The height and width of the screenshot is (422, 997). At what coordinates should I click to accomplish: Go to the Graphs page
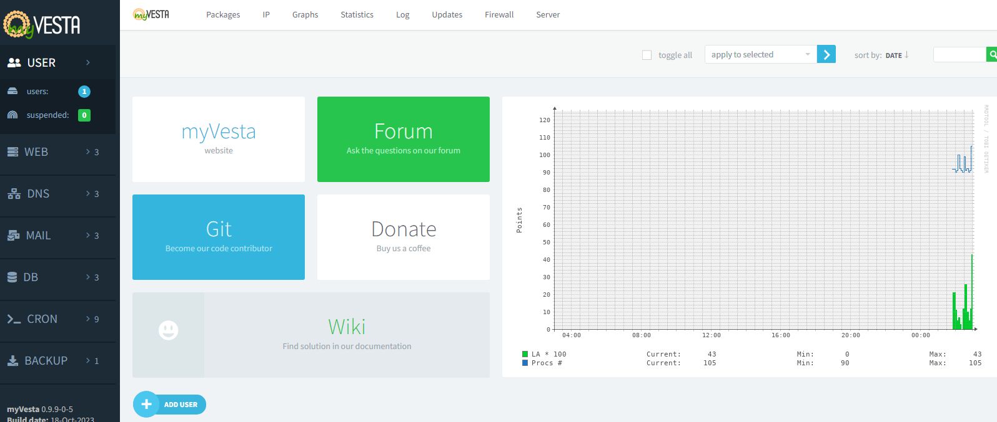(x=305, y=14)
